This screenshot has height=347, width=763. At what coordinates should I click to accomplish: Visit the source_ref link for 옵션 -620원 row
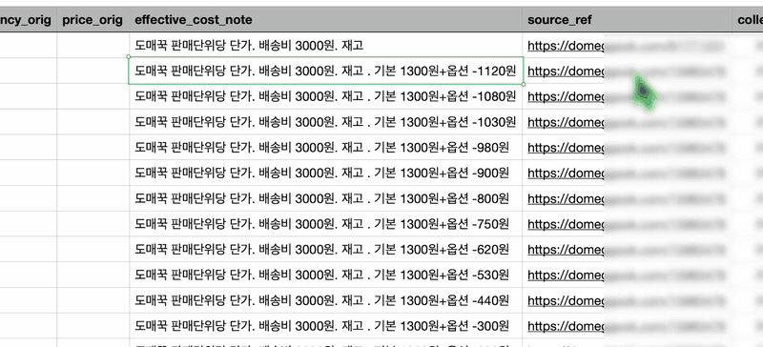pyautogui.click(x=626, y=250)
